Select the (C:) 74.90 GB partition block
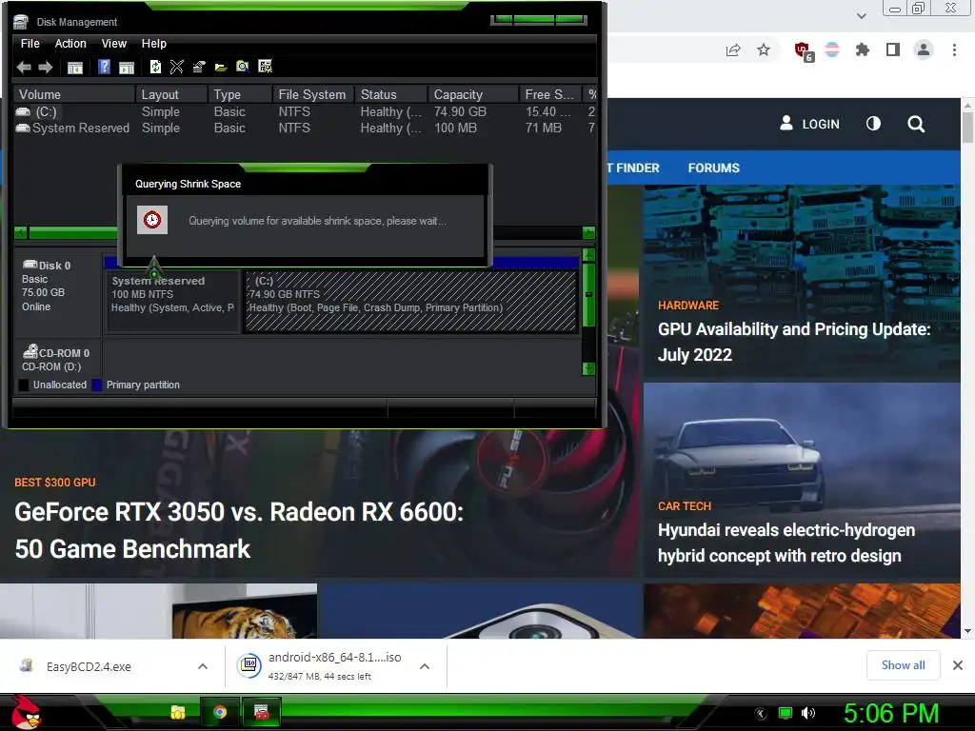This screenshot has width=975, height=731. click(x=410, y=301)
